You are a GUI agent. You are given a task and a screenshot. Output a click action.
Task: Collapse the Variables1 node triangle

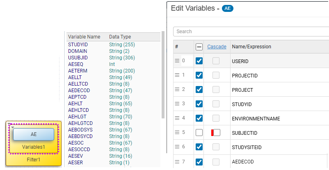tap(13, 127)
